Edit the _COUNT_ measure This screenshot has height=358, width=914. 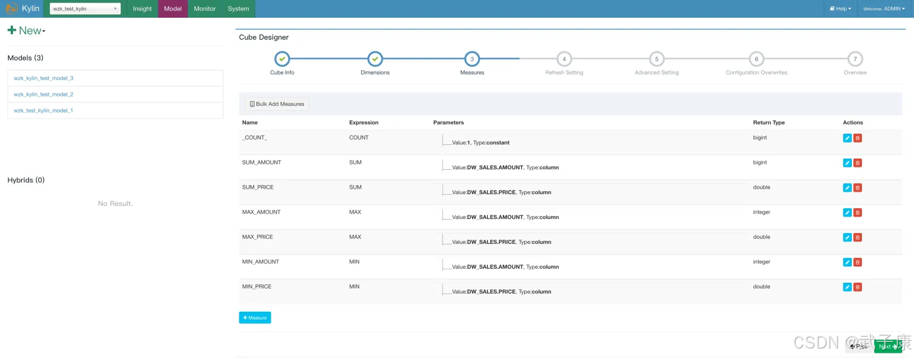point(847,138)
